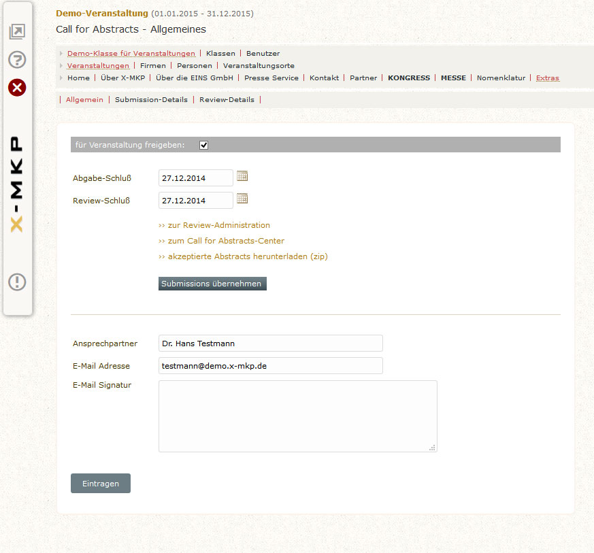Click the Review-Schluß date field
The image size is (594, 553).
(195, 201)
